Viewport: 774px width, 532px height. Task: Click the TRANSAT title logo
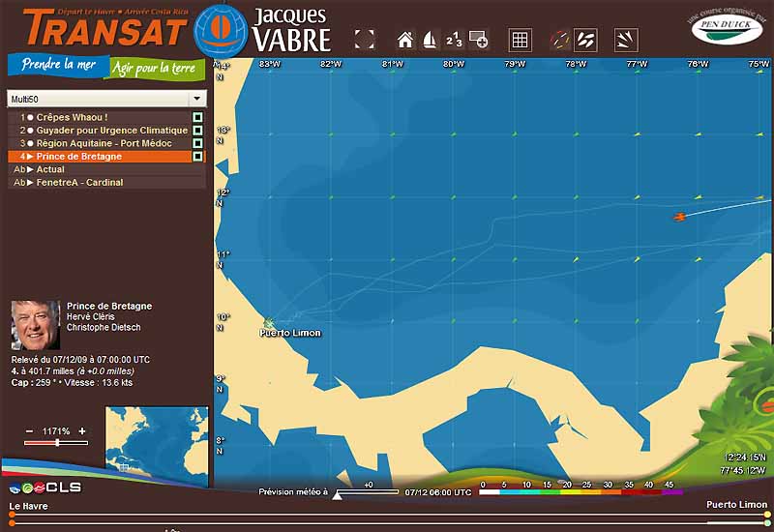pos(104,28)
